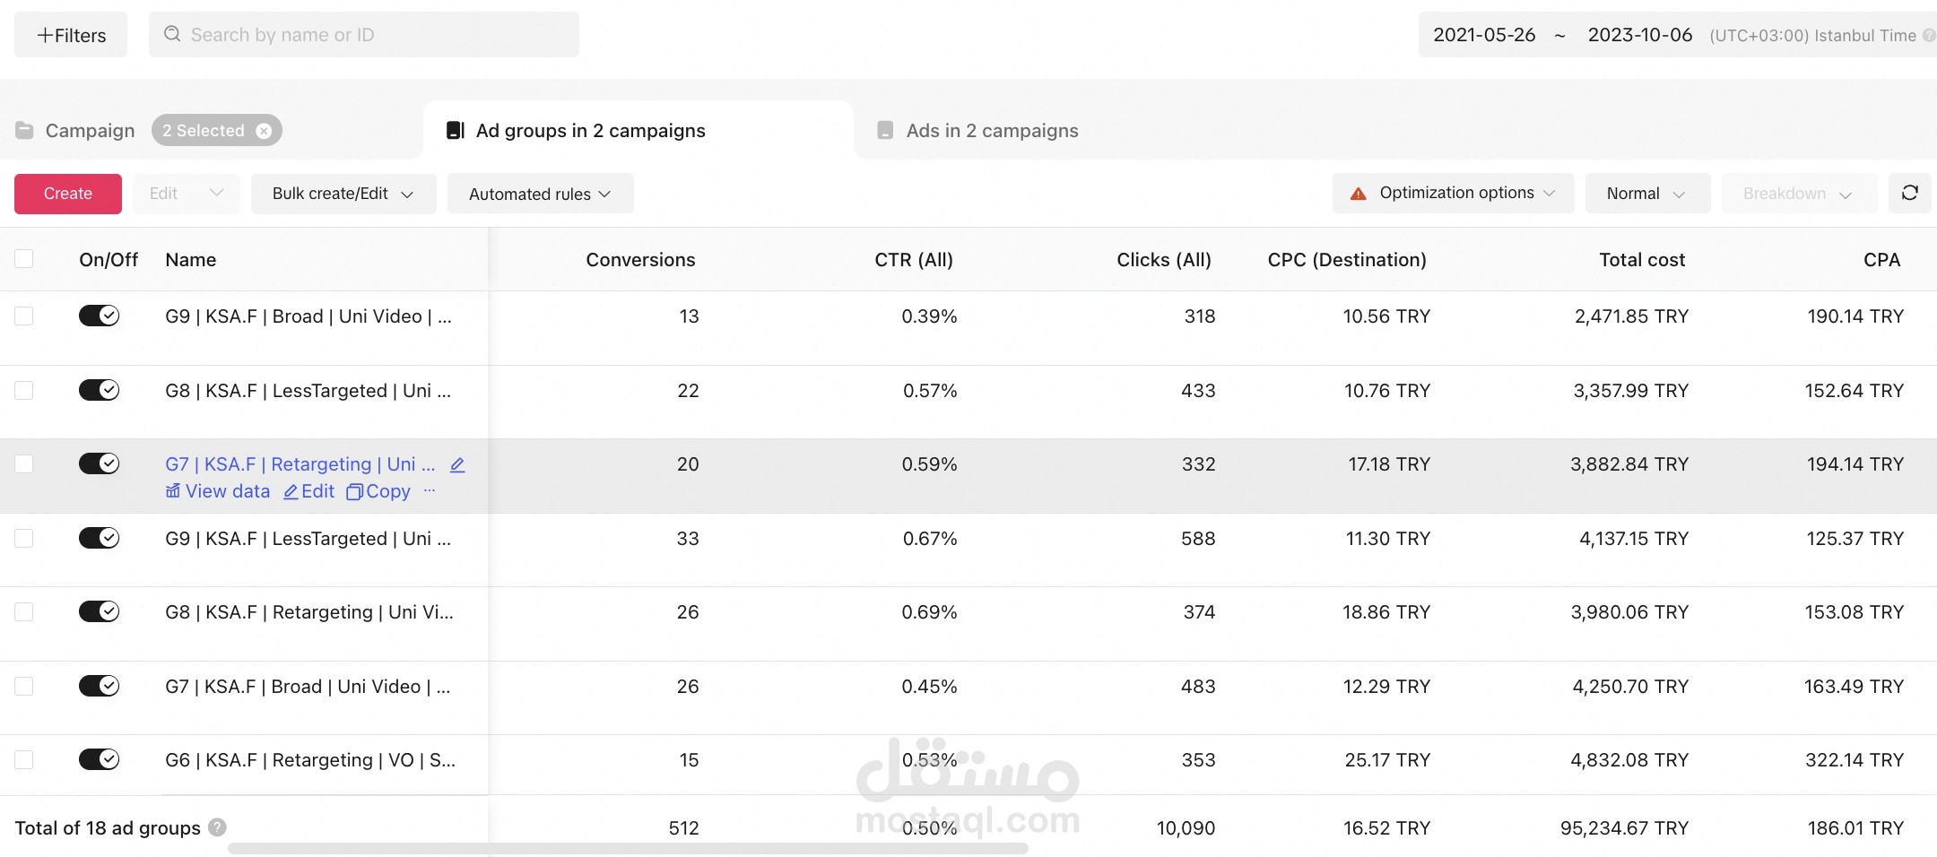This screenshot has height=857, width=1937.
Task: Click View data under G7 Retargeting
Action: click(x=218, y=491)
